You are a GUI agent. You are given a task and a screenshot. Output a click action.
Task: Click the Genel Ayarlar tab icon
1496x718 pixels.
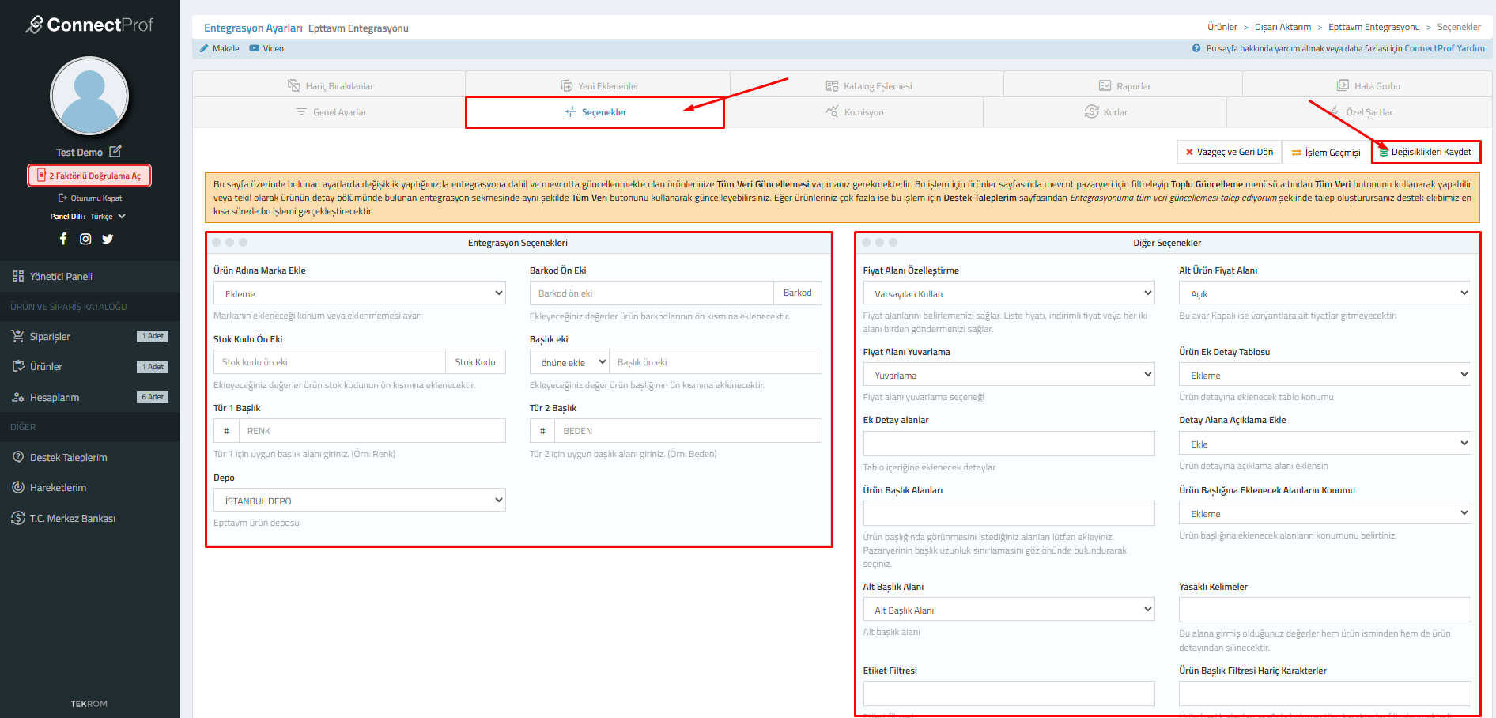301,111
